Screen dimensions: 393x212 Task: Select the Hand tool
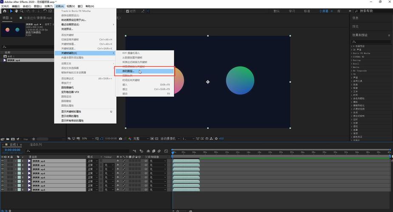16,11
